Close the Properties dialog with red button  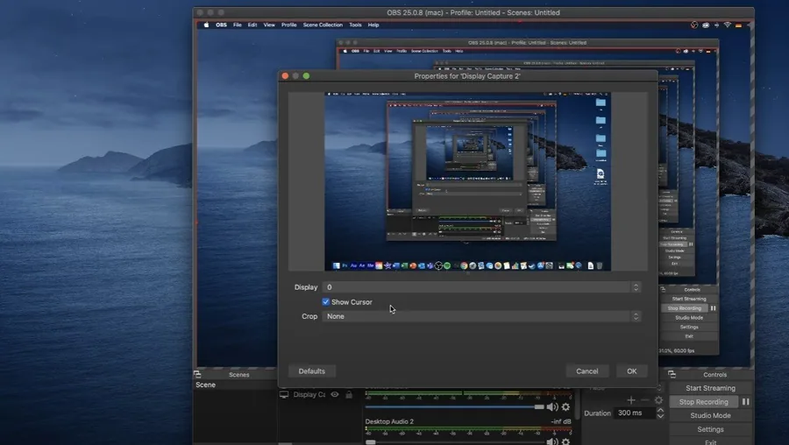tap(285, 76)
